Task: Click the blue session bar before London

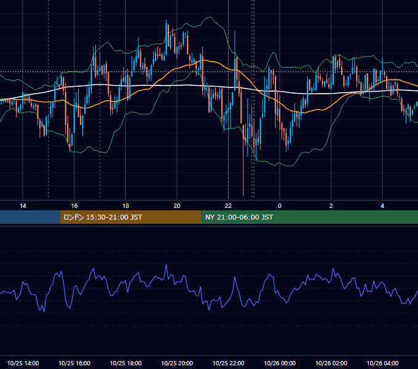Action: tap(30, 217)
